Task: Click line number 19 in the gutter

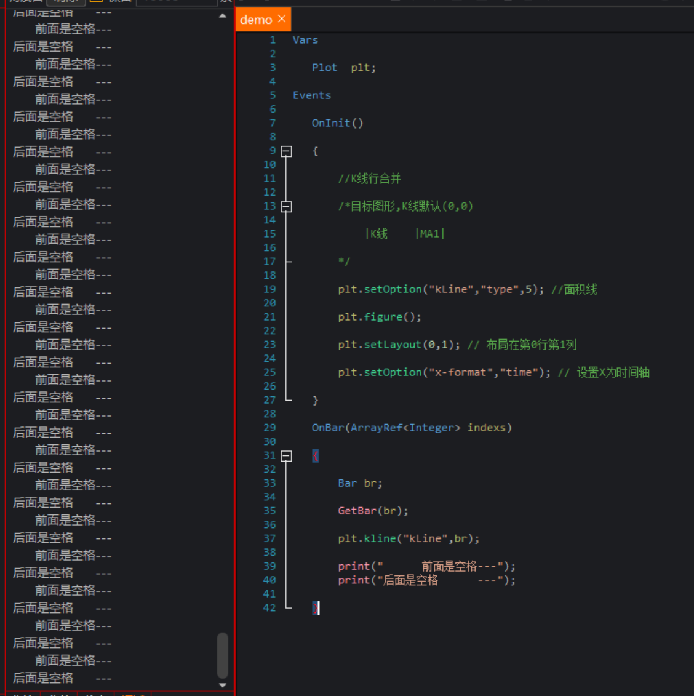Action: pyautogui.click(x=270, y=289)
